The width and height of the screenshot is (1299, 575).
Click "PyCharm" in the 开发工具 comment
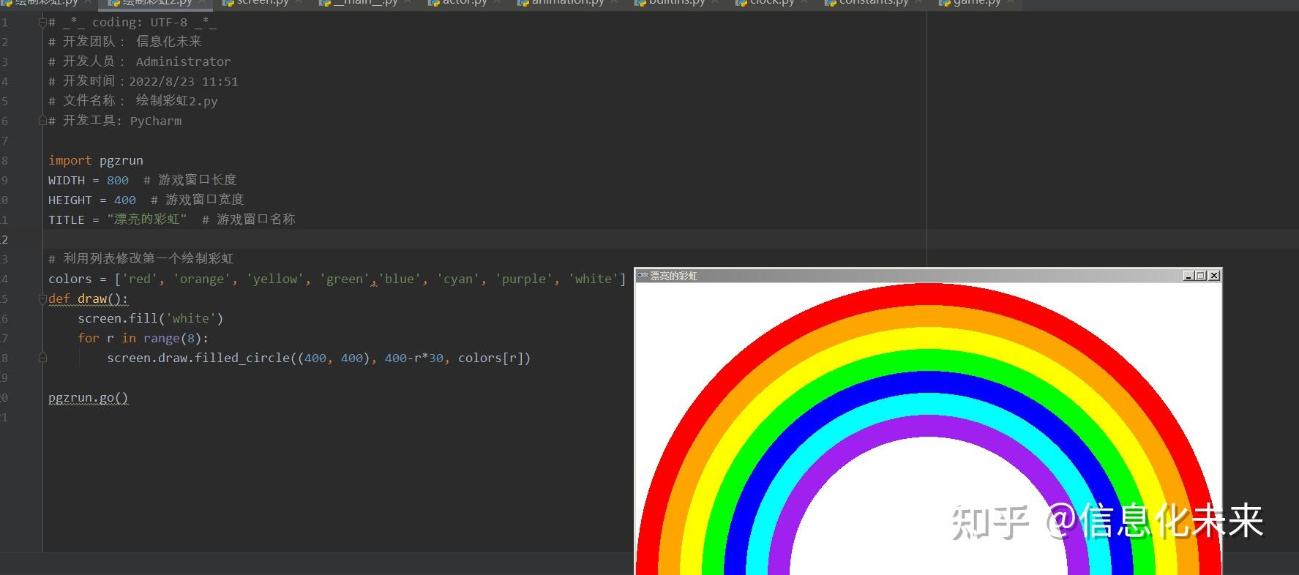(x=156, y=121)
